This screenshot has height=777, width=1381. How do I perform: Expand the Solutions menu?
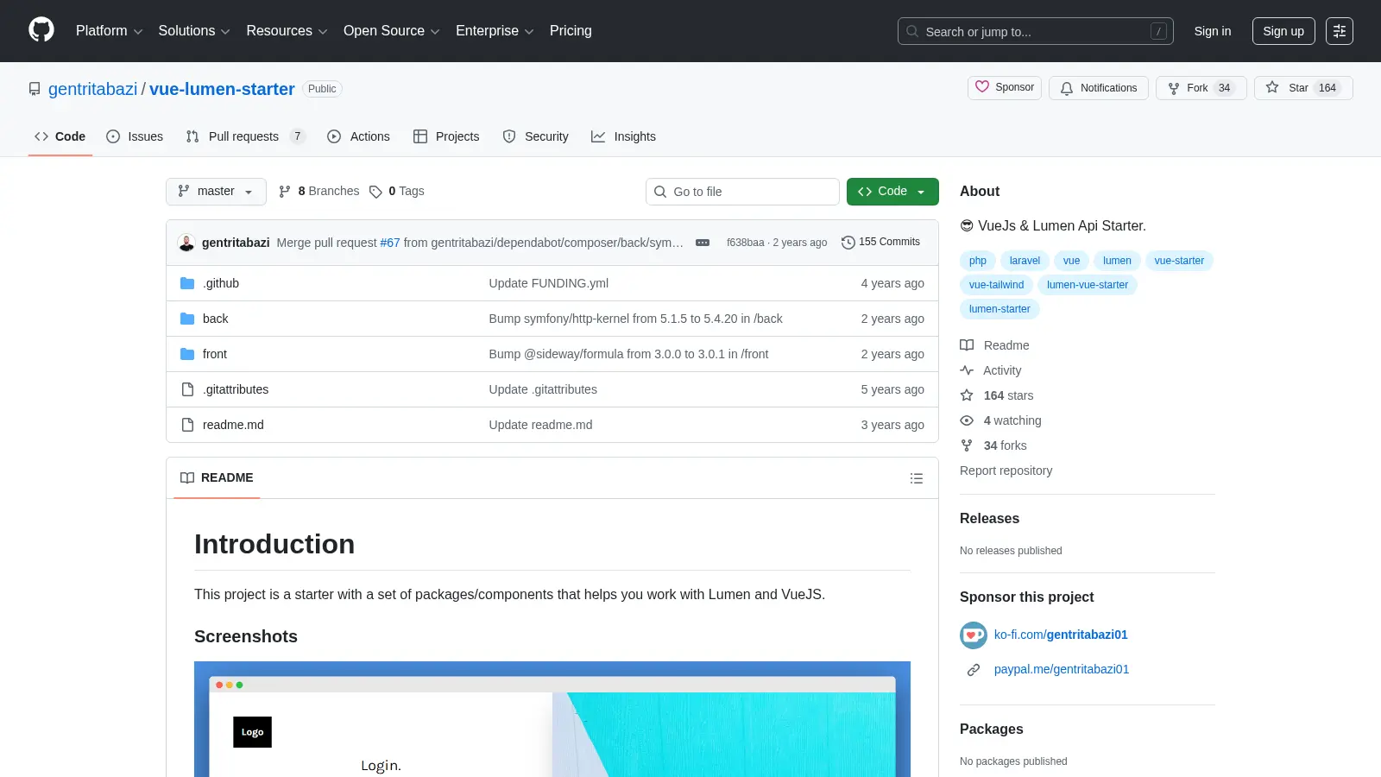click(194, 31)
